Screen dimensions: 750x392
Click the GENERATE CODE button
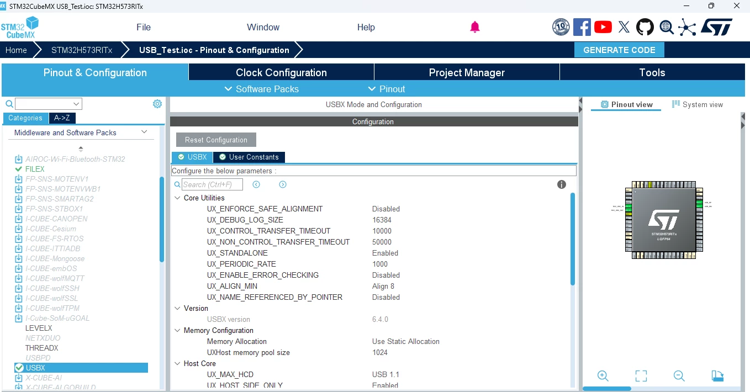[x=619, y=50]
